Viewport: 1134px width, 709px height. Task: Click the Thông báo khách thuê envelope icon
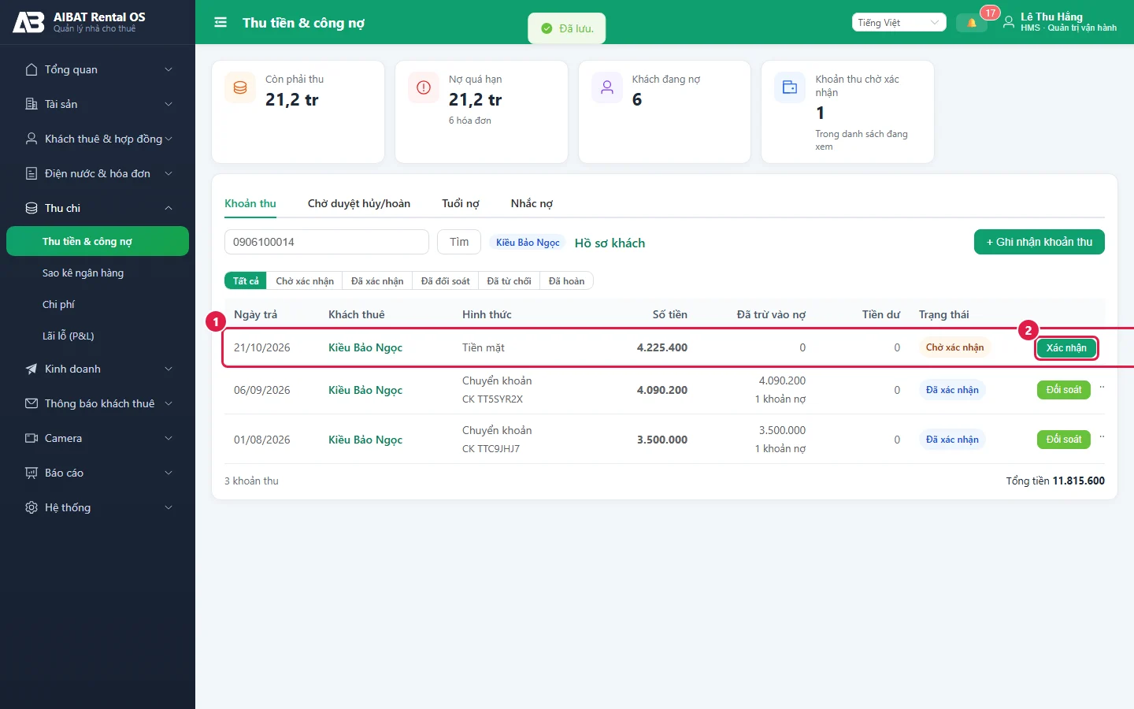[31, 403]
